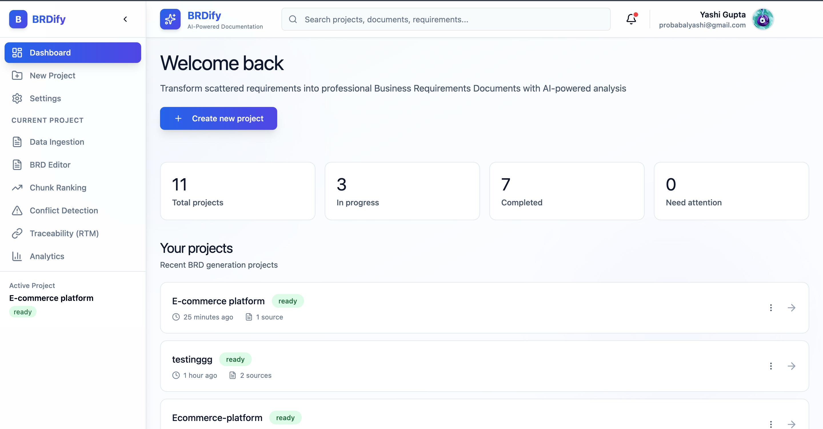The image size is (823, 429).
Task: Click the Analytics bar chart icon
Action: [x=17, y=256]
